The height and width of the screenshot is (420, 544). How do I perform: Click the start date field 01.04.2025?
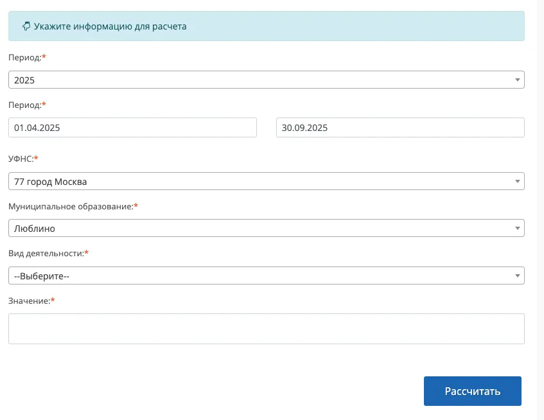tap(132, 128)
